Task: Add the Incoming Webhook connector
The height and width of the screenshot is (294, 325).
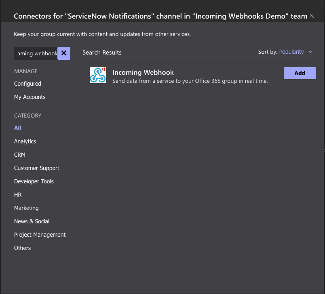Action: pos(300,73)
